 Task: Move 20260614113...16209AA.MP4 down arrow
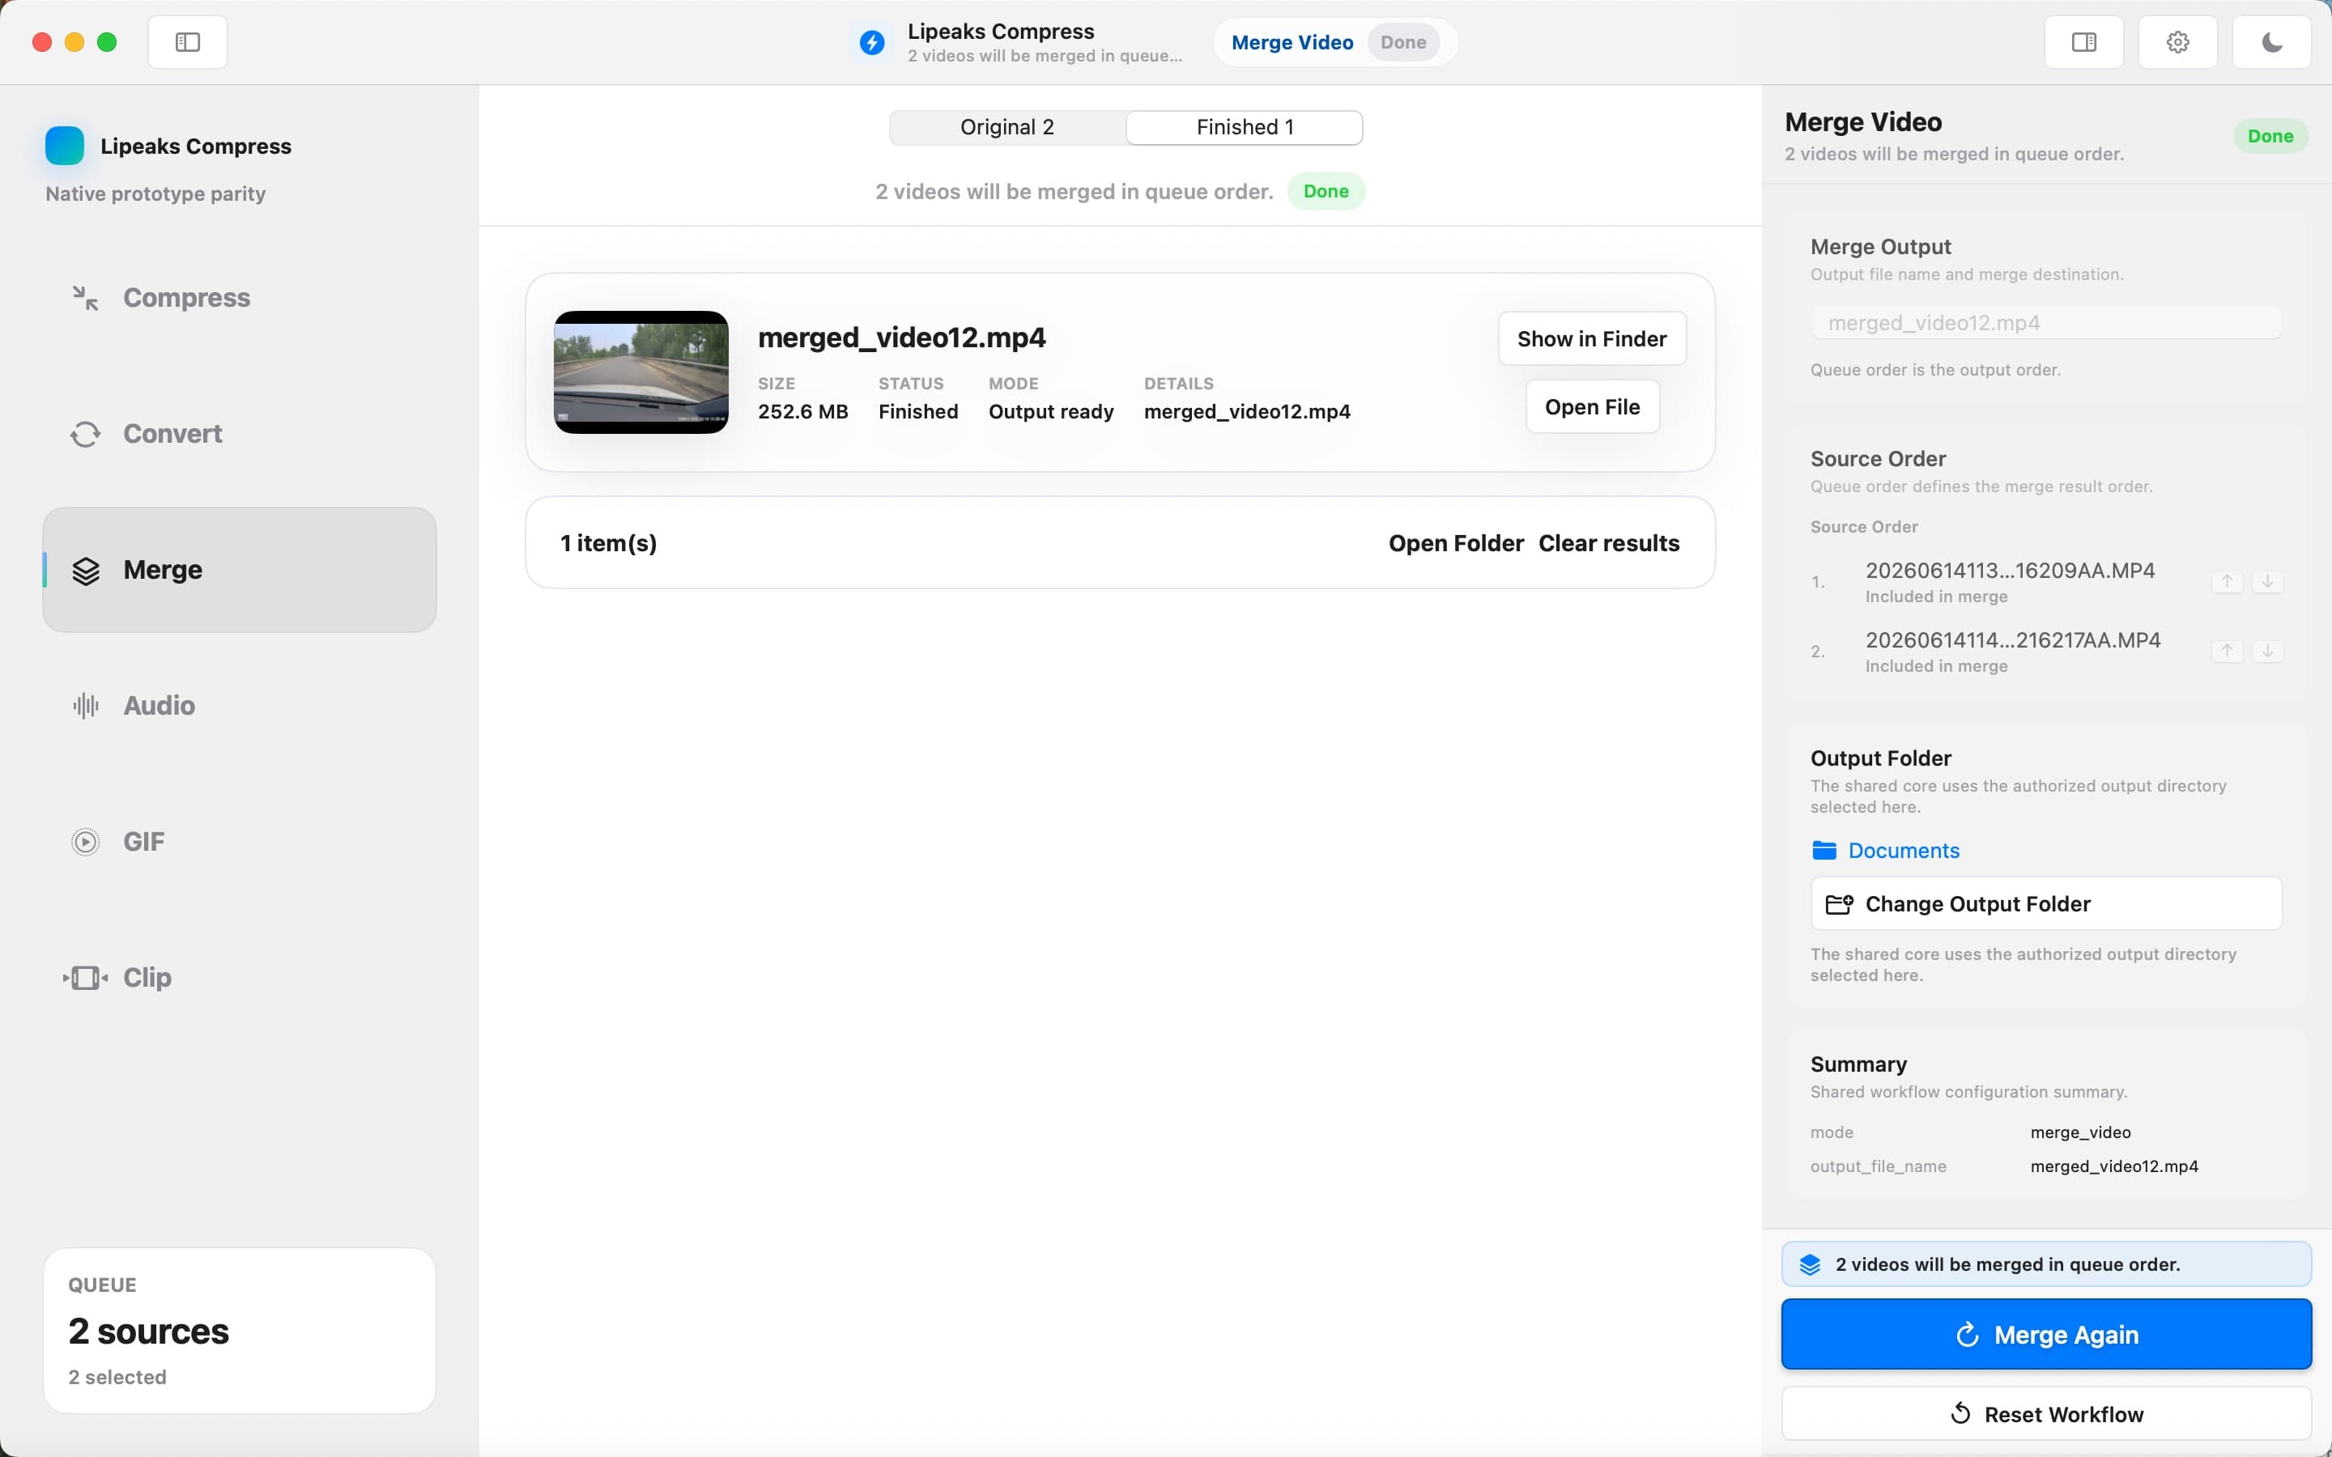tap(2267, 581)
